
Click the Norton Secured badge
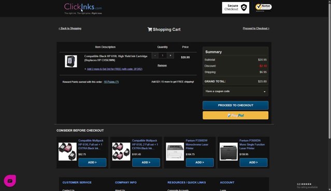tap(263, 7)
